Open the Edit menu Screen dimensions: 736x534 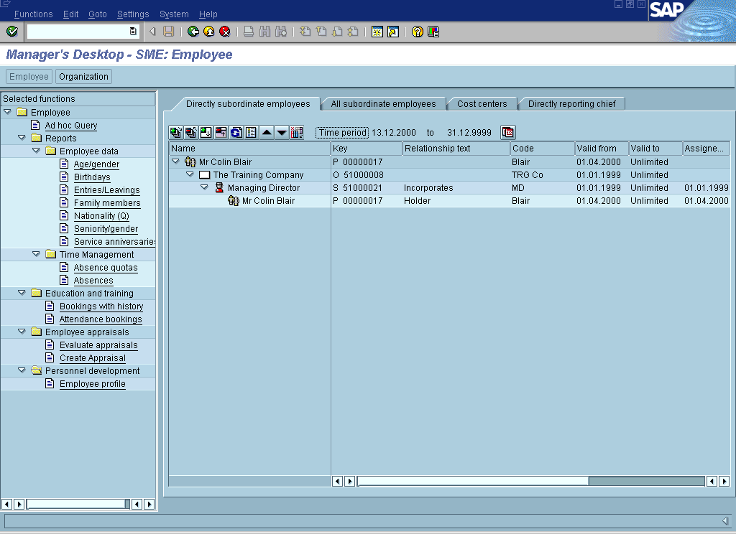click(x=71, y=14)
